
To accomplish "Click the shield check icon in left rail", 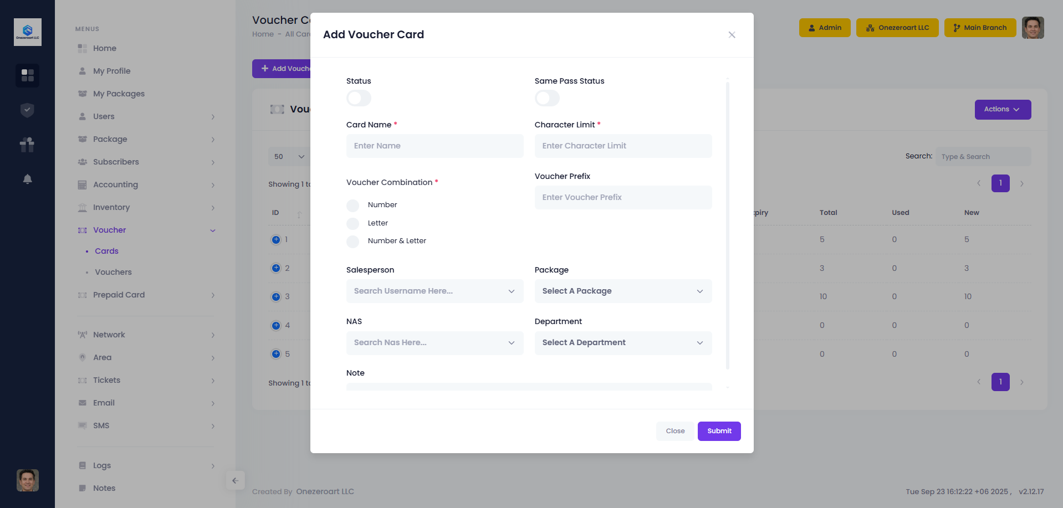I will coord(27,110).
